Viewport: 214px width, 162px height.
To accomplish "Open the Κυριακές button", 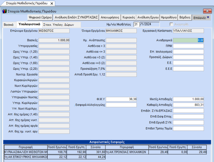I will pos(129,17).
